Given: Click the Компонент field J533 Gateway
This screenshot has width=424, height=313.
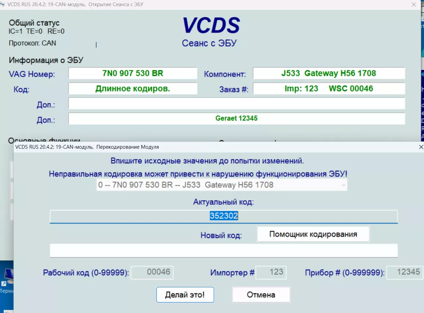Looking at the screenshot, I should pyautogui.click(x=328, y=73).
